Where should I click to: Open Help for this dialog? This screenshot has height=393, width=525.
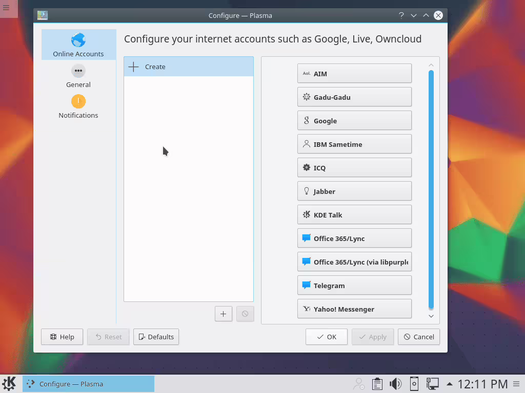62,337
